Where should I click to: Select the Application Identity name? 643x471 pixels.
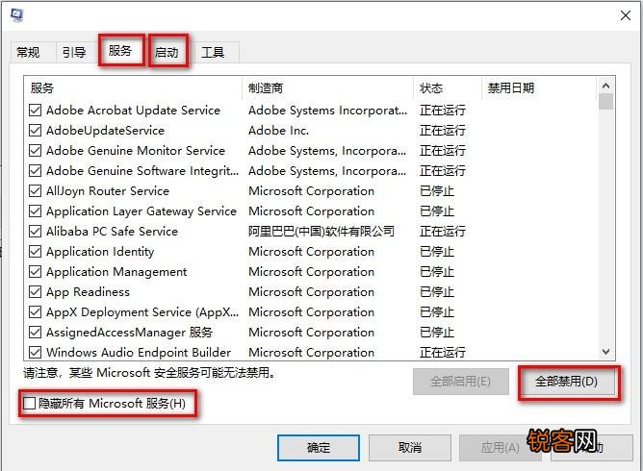coord(100,251)
